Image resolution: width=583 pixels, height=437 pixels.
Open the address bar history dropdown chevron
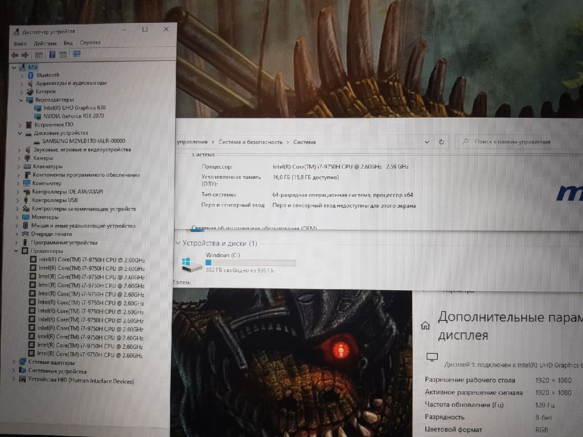click(427, 142)
